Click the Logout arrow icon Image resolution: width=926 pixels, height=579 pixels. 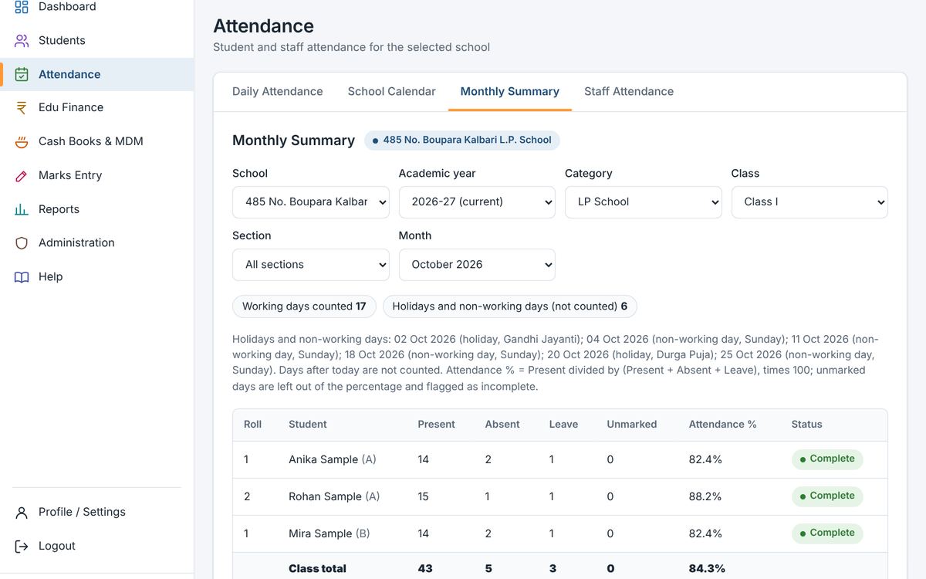[22, 546]
